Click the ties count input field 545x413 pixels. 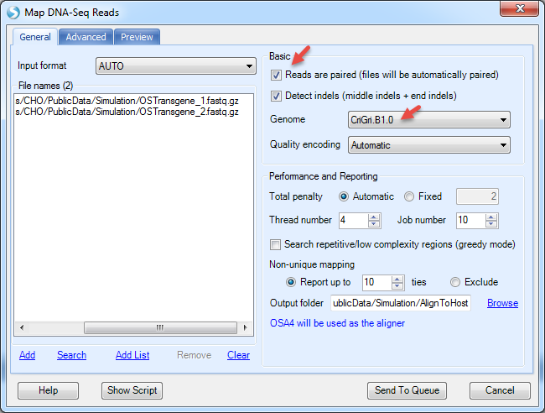click(376, 282)
